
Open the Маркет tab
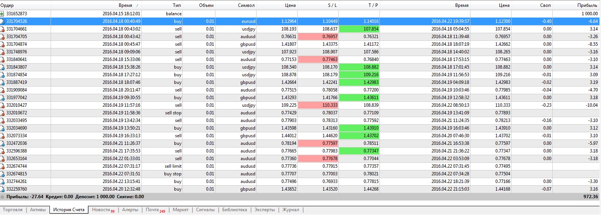180,210
